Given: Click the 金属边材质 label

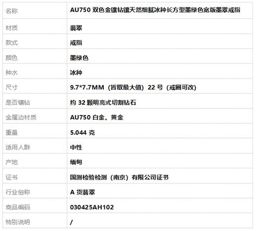Looking at the screenshot, I should [21, 117].
